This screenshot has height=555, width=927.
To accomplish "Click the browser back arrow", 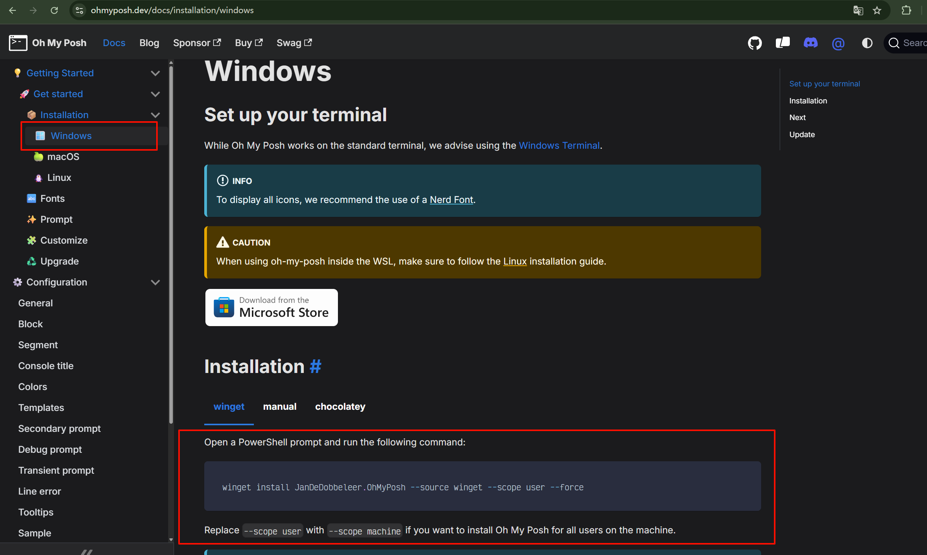I will click(13, 10).
